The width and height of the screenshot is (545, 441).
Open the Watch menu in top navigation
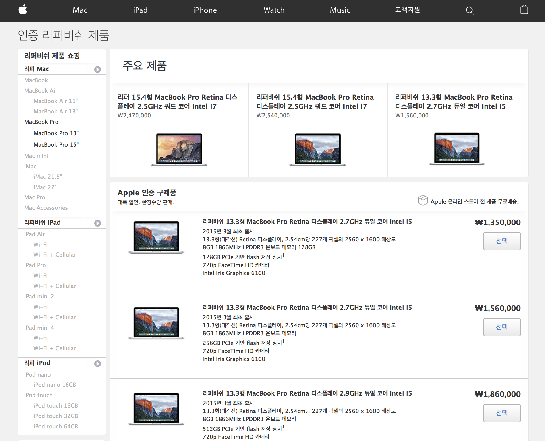274,10
